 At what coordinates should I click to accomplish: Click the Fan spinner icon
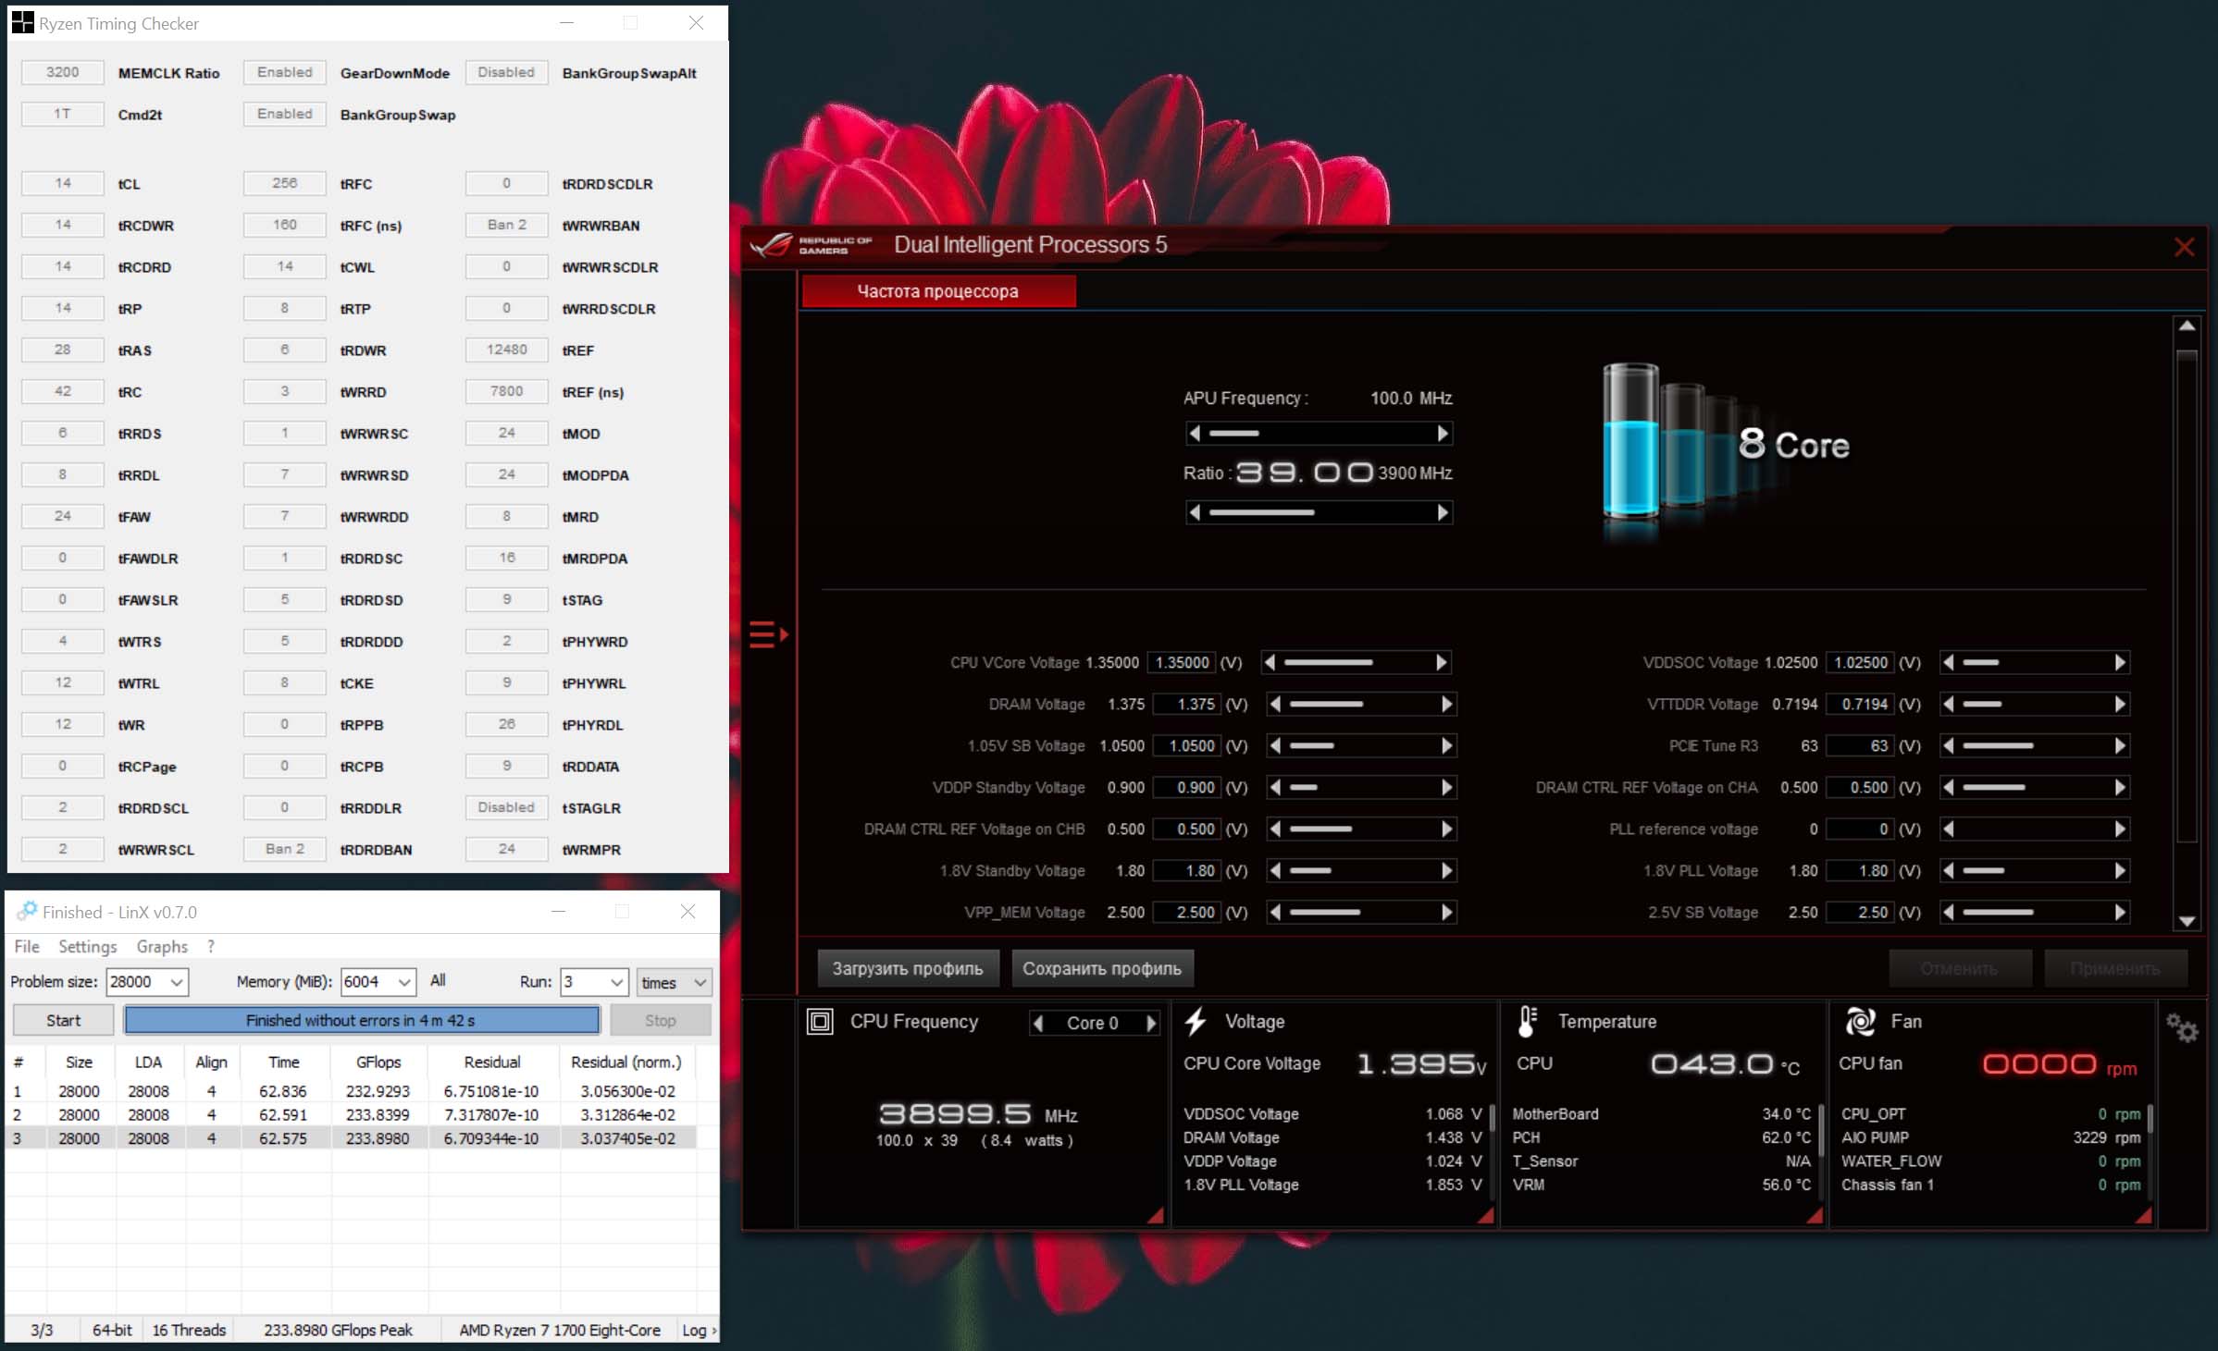point(1859,1021)
